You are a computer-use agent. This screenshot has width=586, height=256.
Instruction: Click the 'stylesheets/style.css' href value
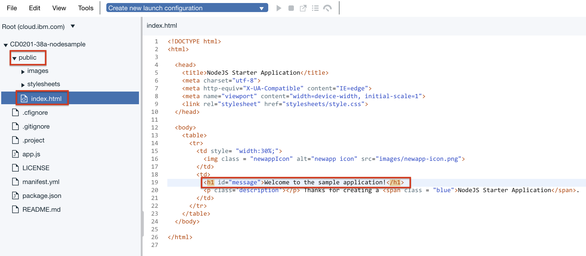pos(325,104)
